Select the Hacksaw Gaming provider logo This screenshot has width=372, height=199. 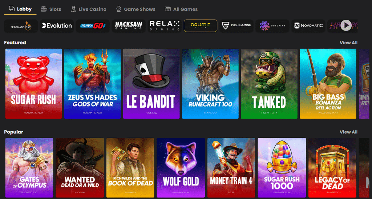pyautogui.click(x=129, y=26)
